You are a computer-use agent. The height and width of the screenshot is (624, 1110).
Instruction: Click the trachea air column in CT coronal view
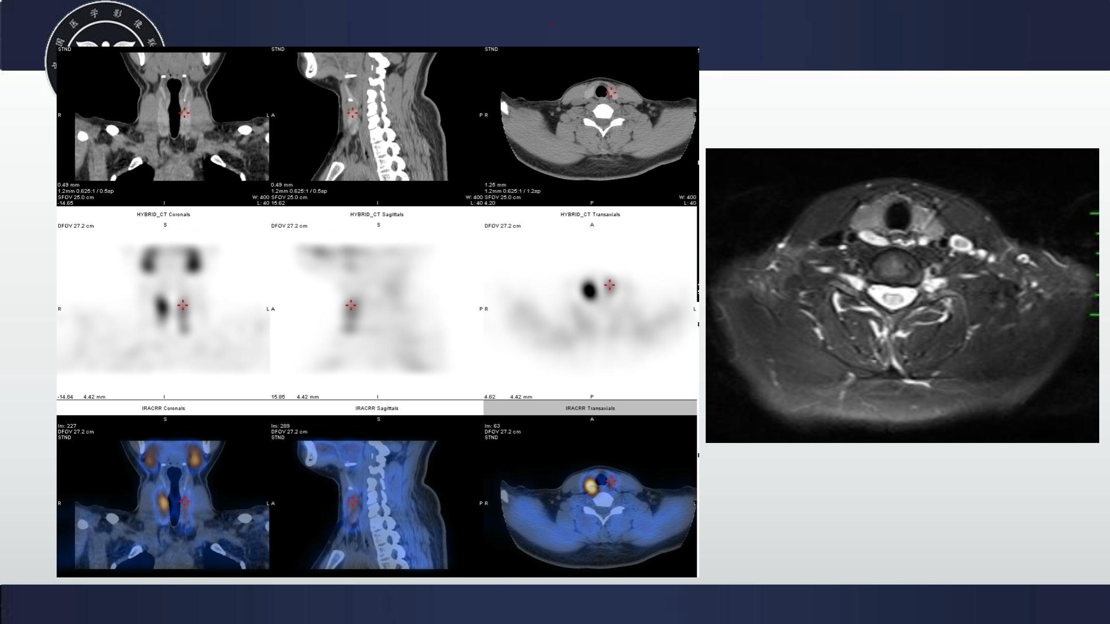[174, 108]
